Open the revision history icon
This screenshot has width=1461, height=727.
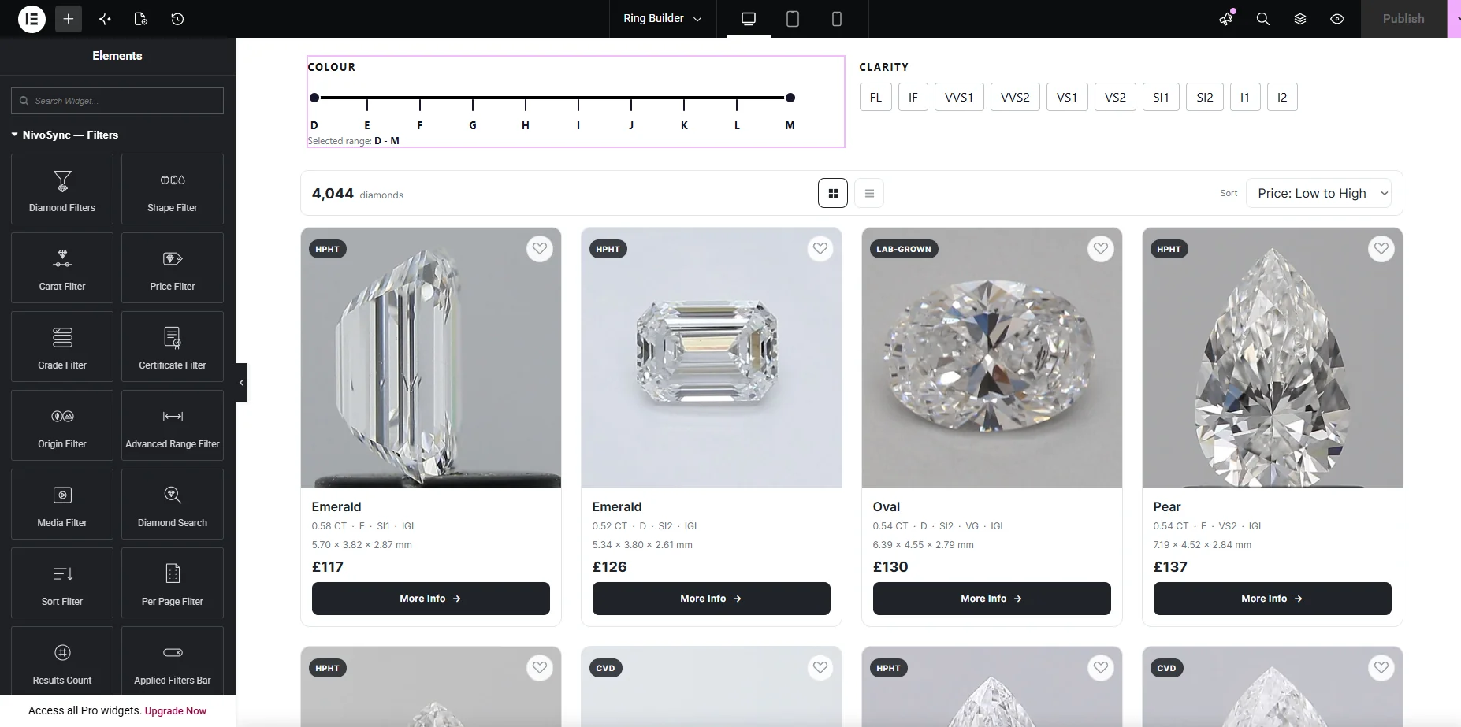coord(177,19)
